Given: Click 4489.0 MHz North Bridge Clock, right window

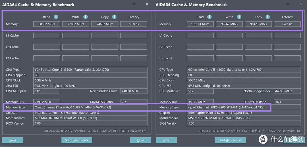Looking at the screenshot, I should (x=287, y=91).
